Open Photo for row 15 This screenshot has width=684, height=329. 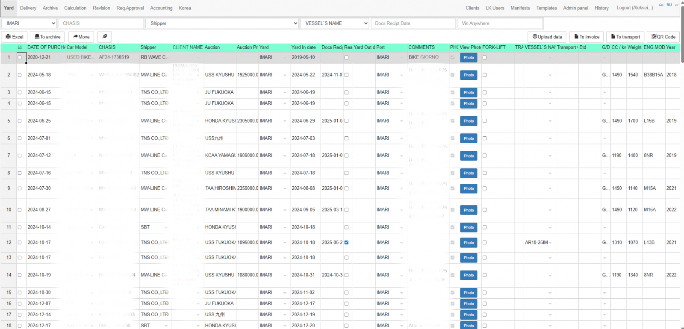[469, 293]
